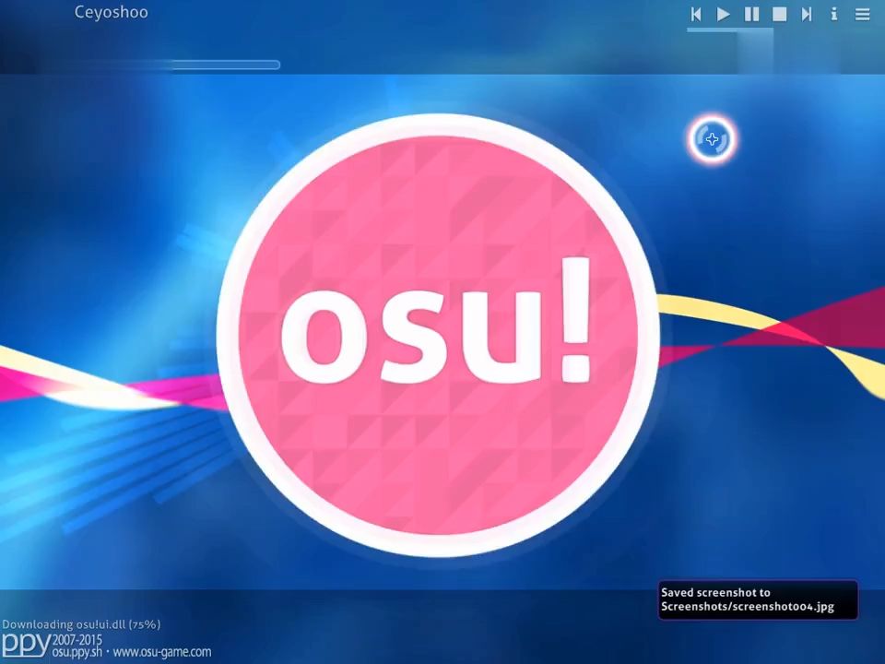Stop the music playback

point(779,14)
